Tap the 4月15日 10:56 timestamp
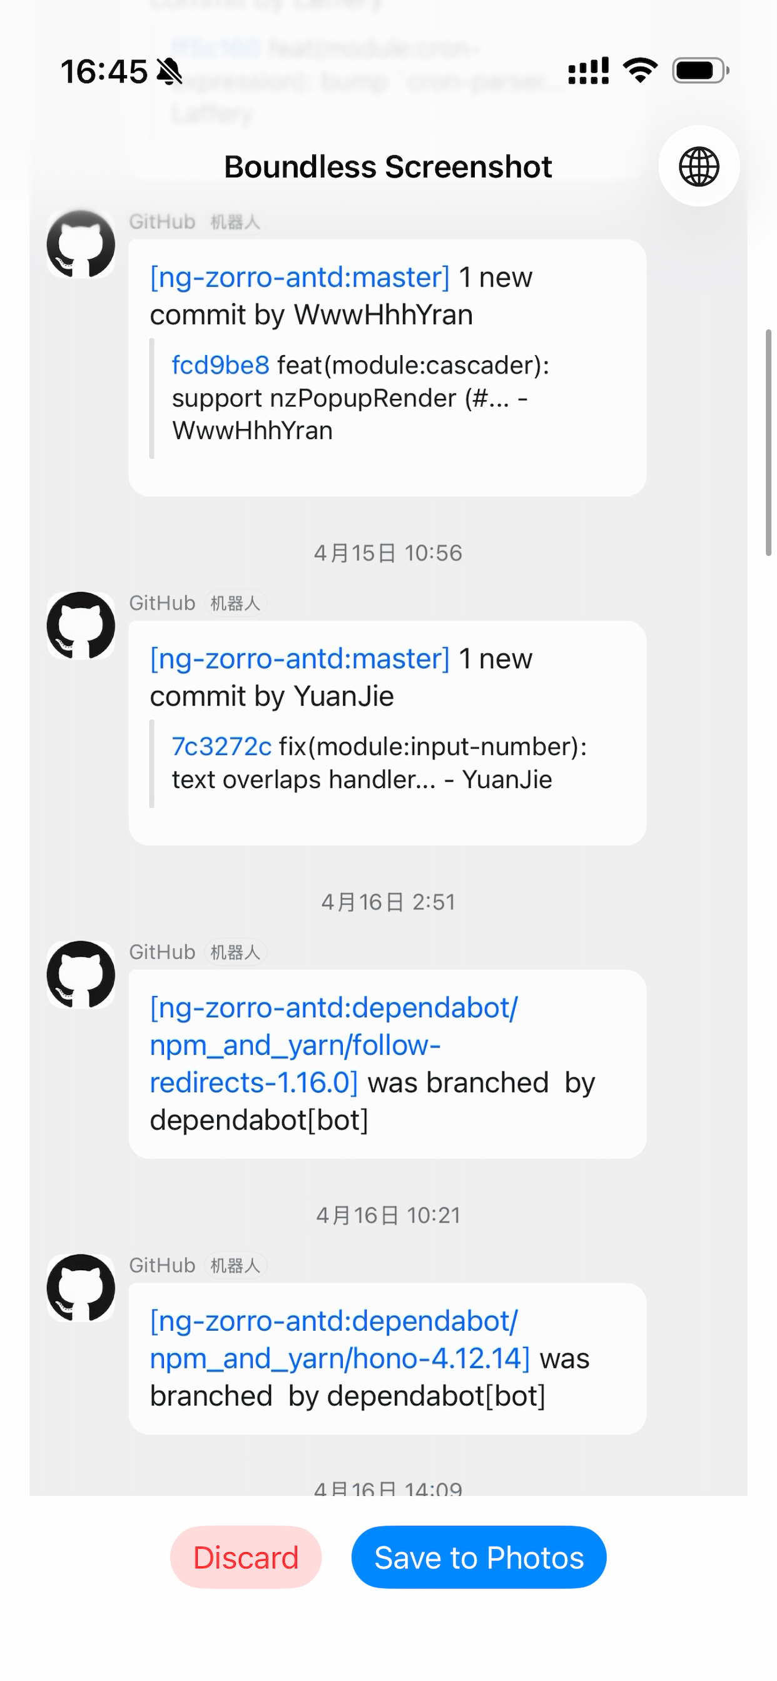 [388, 553]
